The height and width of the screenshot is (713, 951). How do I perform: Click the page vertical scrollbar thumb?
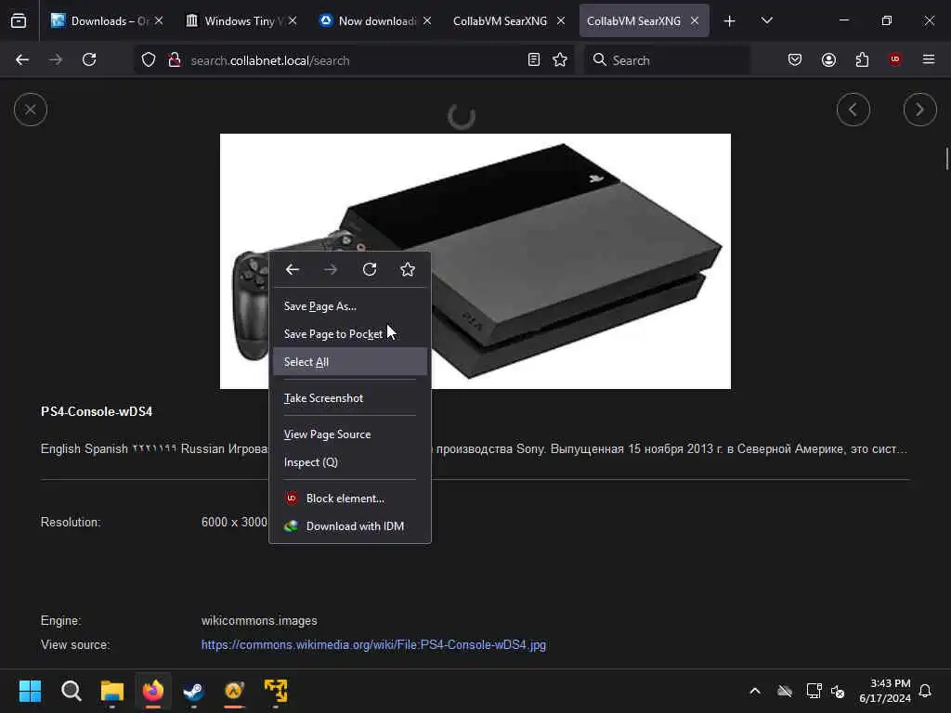(946, 159)
